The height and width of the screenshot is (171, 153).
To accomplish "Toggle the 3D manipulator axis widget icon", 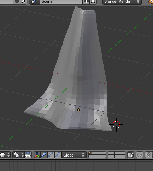I will point(37,155).
